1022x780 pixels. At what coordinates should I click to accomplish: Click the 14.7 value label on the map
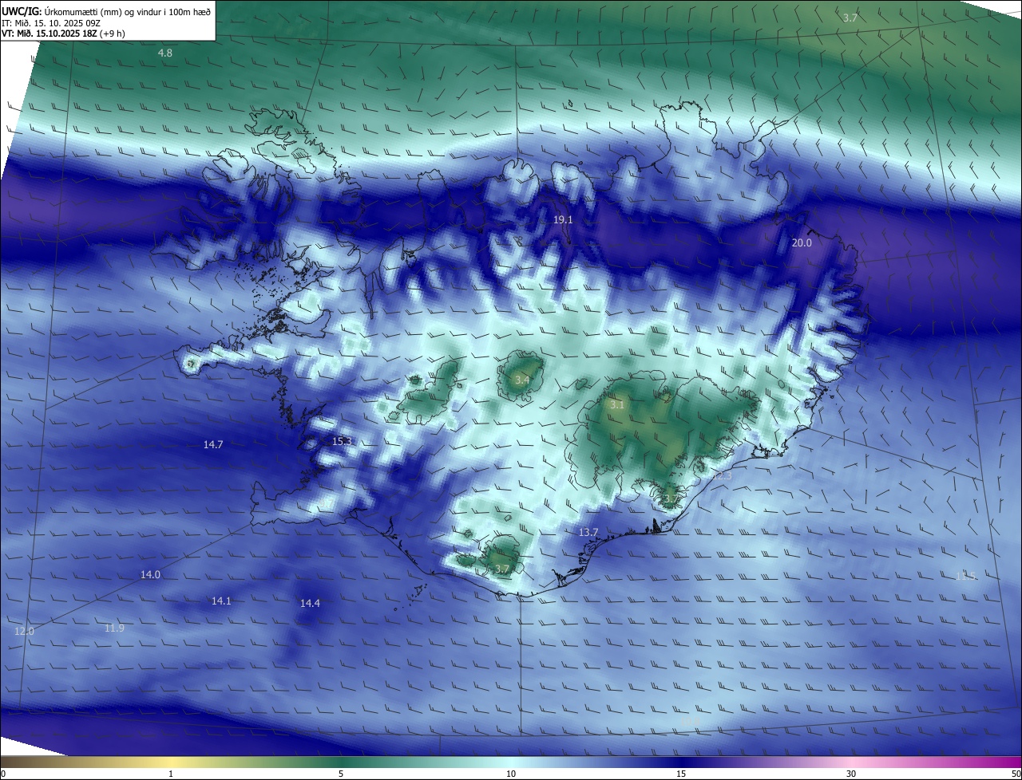213,445
